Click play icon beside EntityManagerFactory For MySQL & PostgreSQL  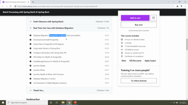coord(31,62)
